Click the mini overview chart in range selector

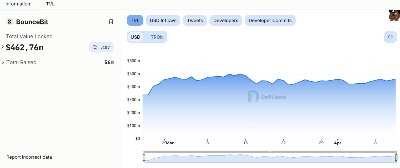(270, 158)
